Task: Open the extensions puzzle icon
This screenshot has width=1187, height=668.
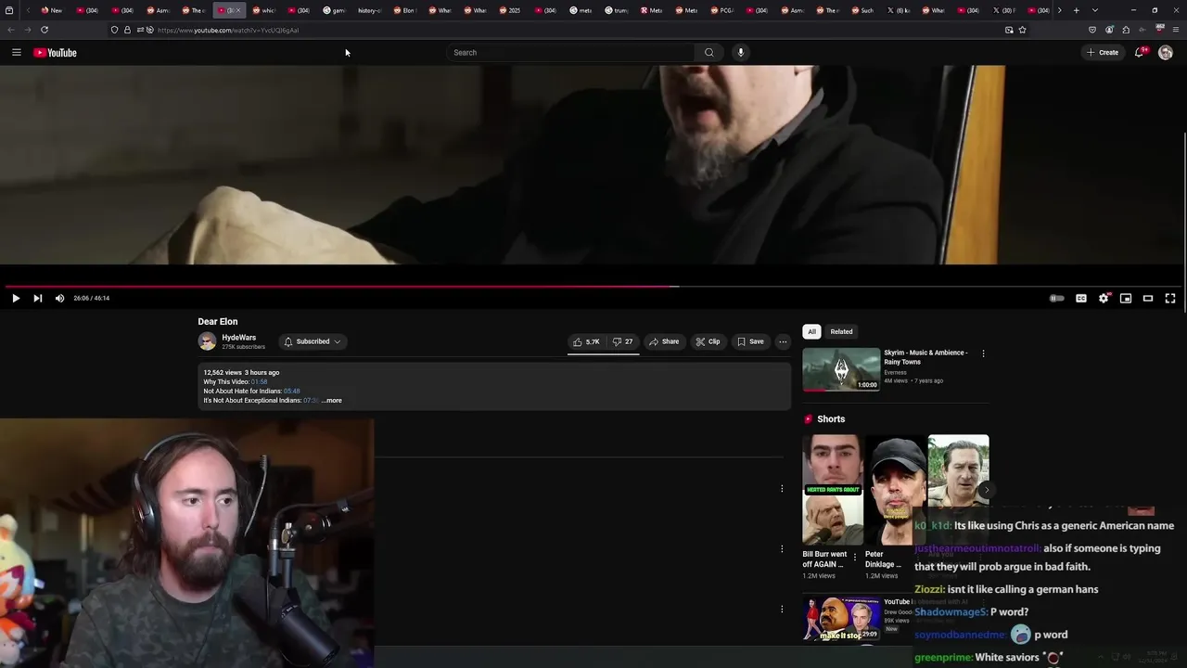Action: (x=1126, y=30)
